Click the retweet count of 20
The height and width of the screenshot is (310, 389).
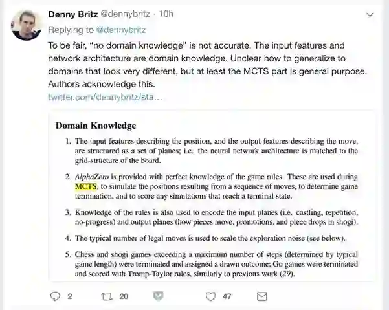coord(124,296)
